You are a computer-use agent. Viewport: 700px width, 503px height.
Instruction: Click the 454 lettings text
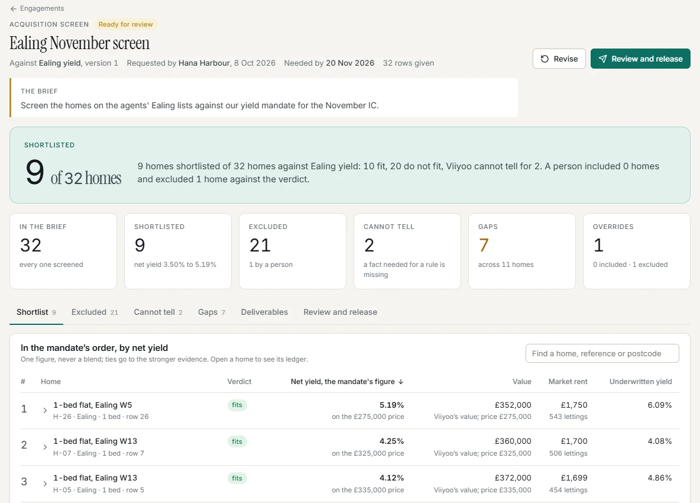(568, 490)
